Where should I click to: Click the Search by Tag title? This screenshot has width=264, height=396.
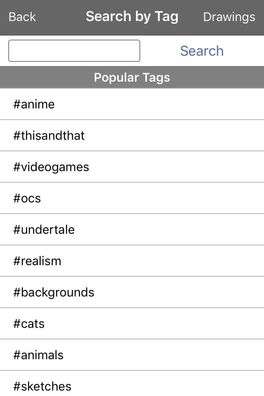(x=132, y=16)
